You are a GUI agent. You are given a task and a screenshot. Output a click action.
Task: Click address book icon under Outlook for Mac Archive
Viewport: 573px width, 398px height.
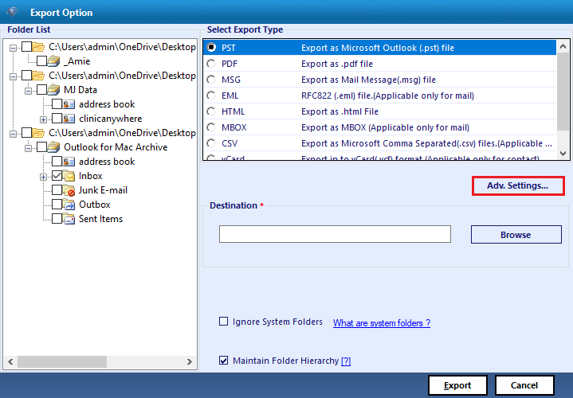click(x=69, y=162)
